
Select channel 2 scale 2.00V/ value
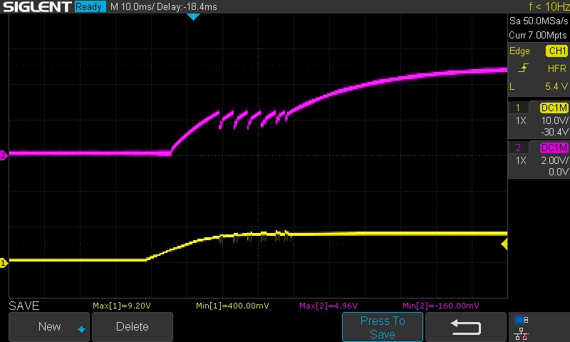point(555,160)
